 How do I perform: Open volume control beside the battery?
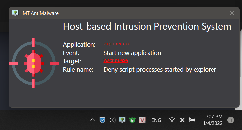pos(182,120)
